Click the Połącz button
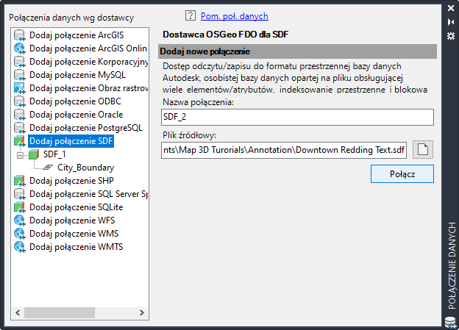The image size is (459, 330). click(402, 174)
